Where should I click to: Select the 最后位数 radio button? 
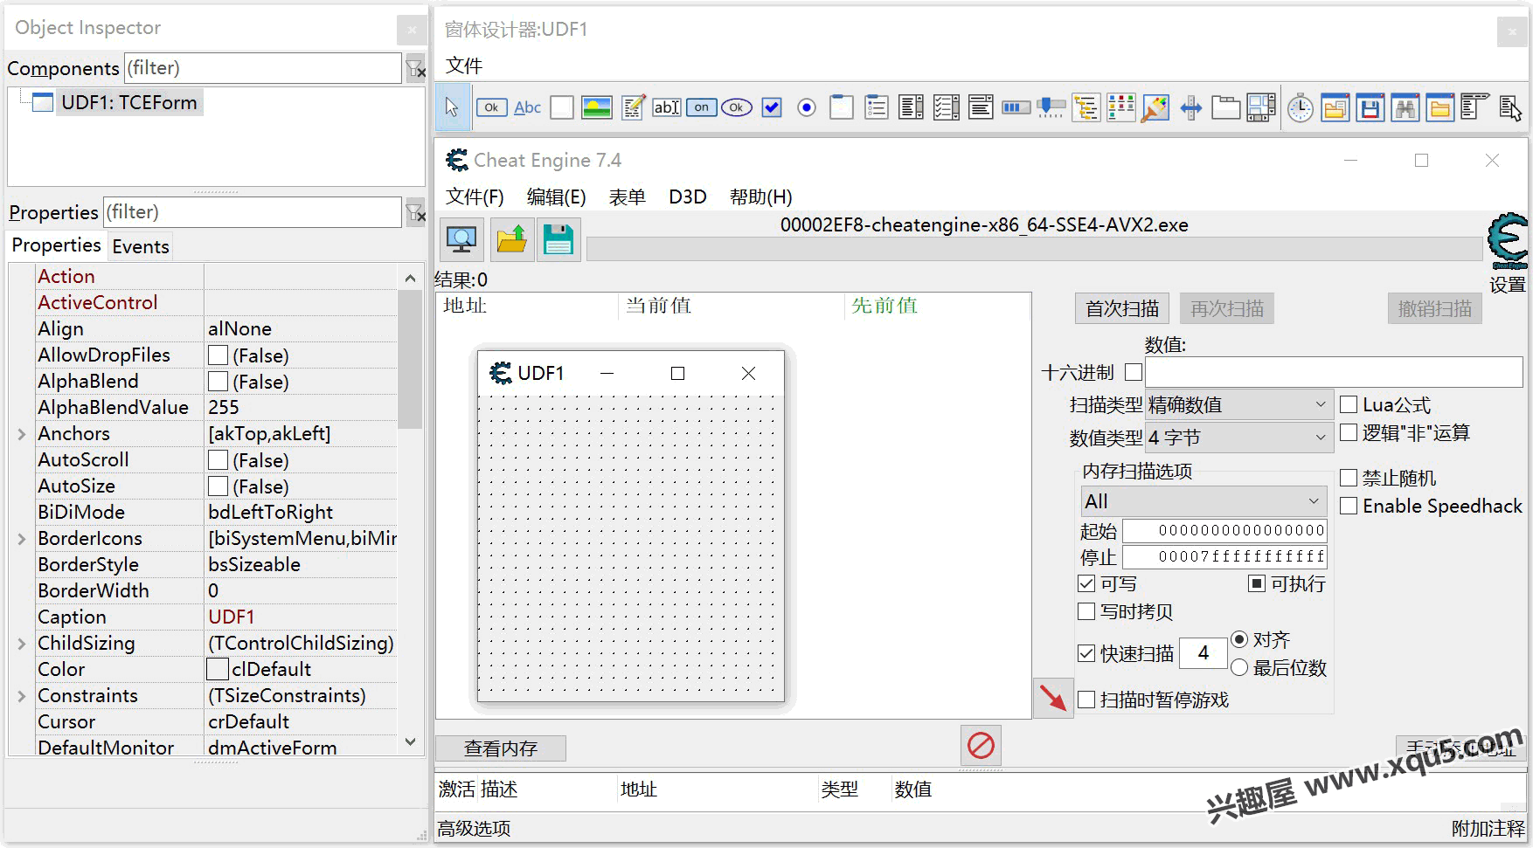click(1238, 667)
